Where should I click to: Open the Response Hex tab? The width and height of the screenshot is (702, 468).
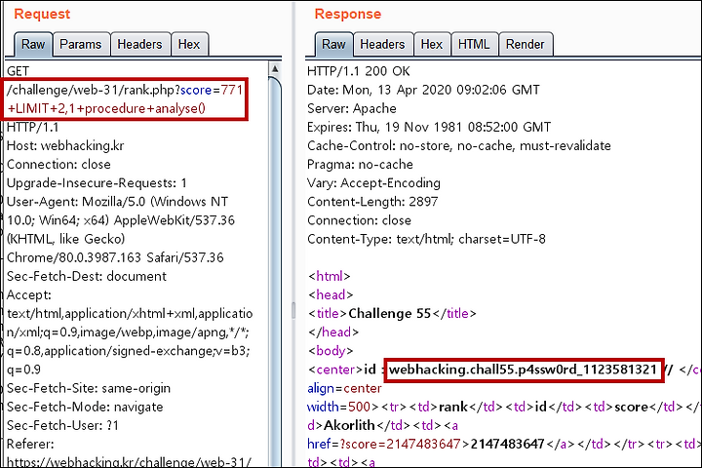(432, 44)
